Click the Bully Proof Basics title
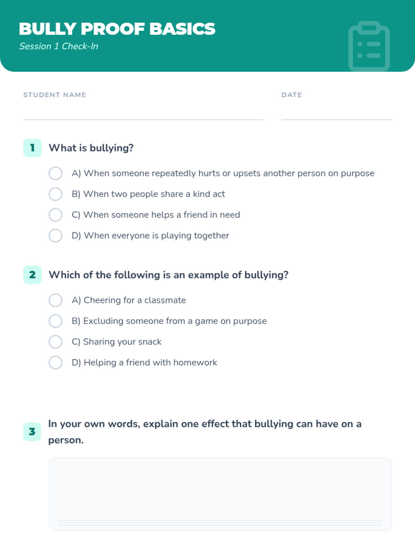 pos(117,29)
